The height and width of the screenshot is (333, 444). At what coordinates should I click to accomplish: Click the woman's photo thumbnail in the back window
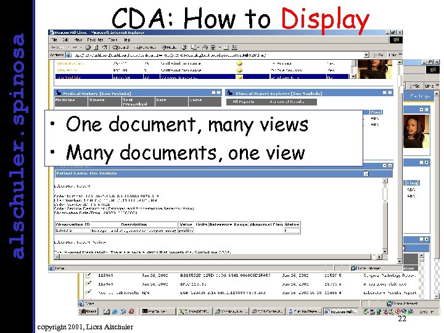pos(416,131)
